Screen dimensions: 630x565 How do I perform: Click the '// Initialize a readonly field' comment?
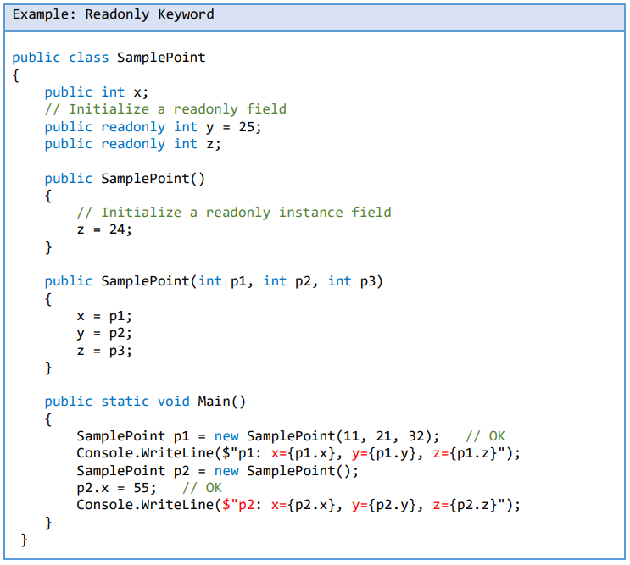(165, 109)
